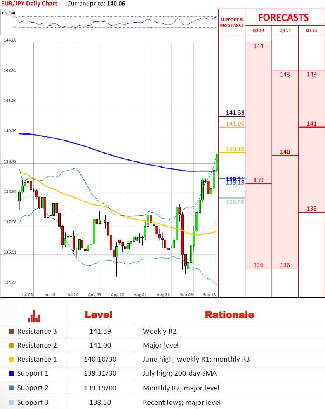The image size is (325, 409).
Task: Click the 141.86 y-axis price label
Action: click(x=10, y=100)
